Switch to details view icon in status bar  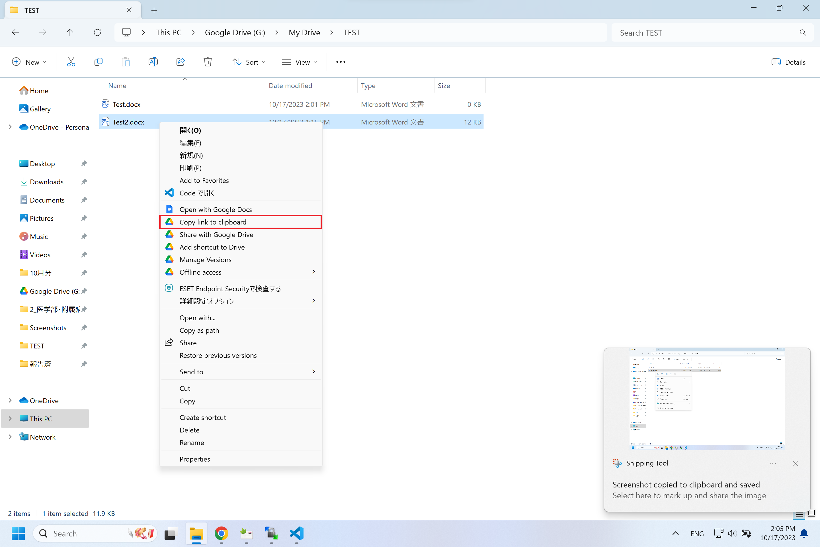799,515
